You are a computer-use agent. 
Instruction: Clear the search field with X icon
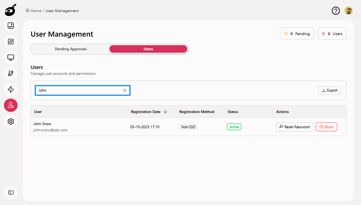click(x=125, y=90)
